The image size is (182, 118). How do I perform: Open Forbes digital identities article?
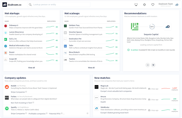tap(34, 99)
